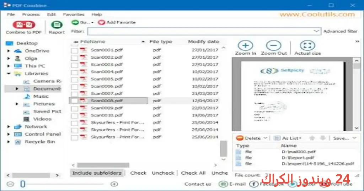Click the As List view icon
The width and height of the screenshot is (364, 191).
(277, 138)
